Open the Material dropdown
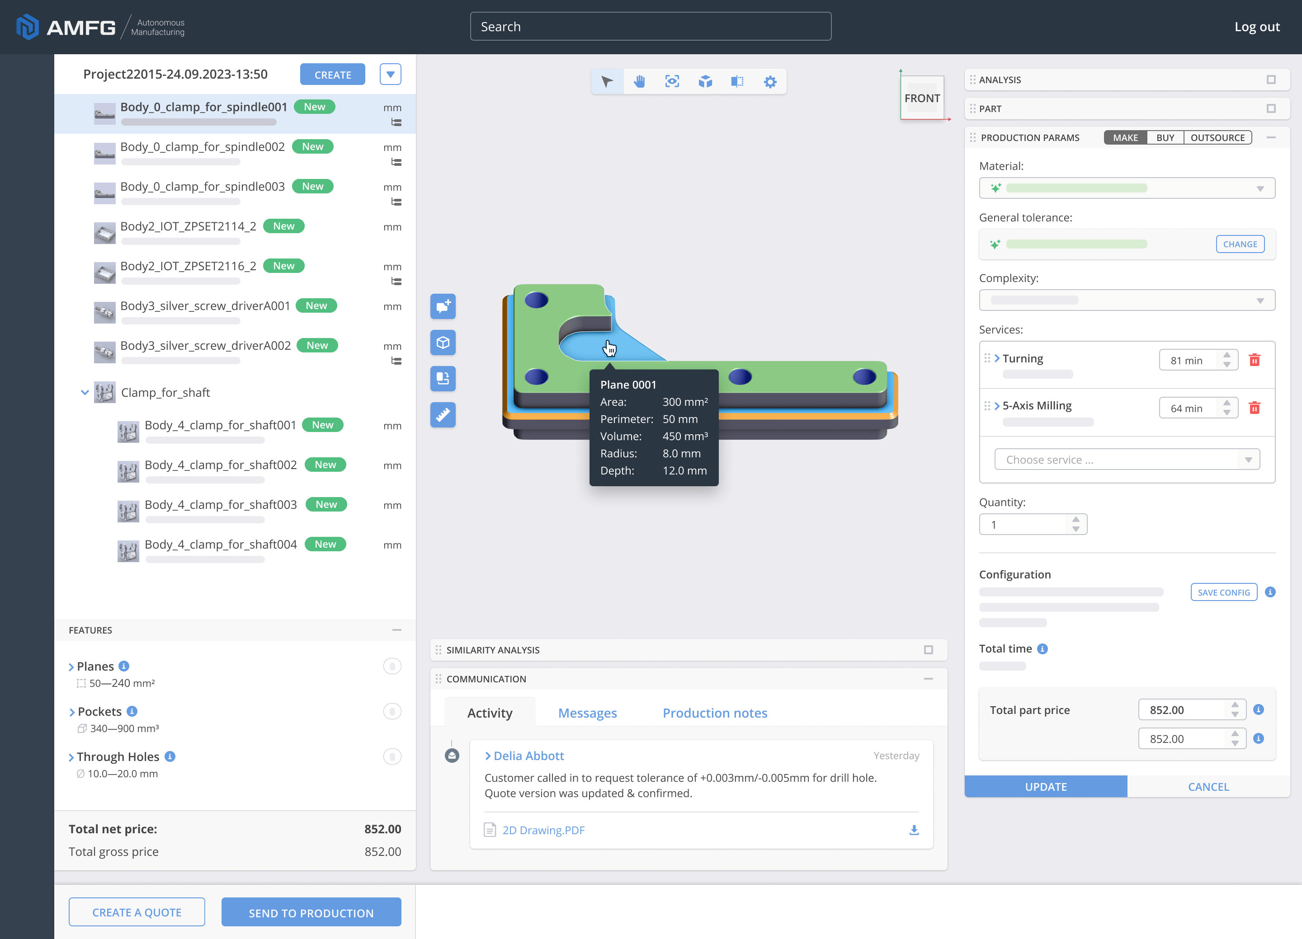The height and width of the screenshot is (939, 1302). tap(1126, 188)
